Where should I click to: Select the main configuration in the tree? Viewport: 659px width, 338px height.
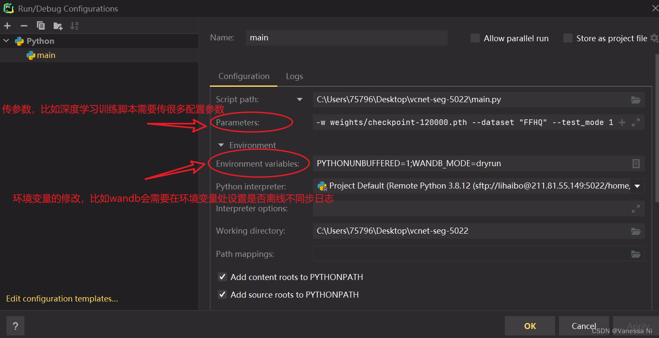[45, 55]
